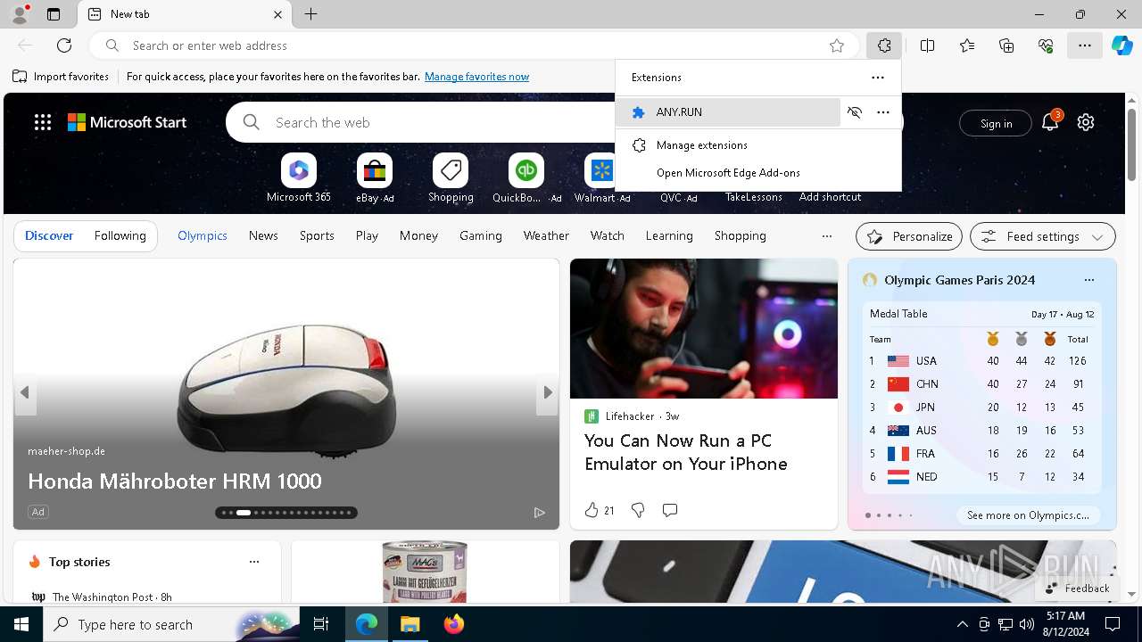Click Import favorites
This screenshot has width=1142, height=642.
pos(61,77)
